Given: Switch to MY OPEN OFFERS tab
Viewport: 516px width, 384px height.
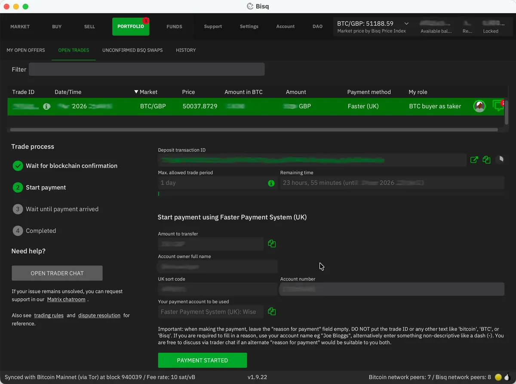Looking at the screenshot, I should click(25, 50).
